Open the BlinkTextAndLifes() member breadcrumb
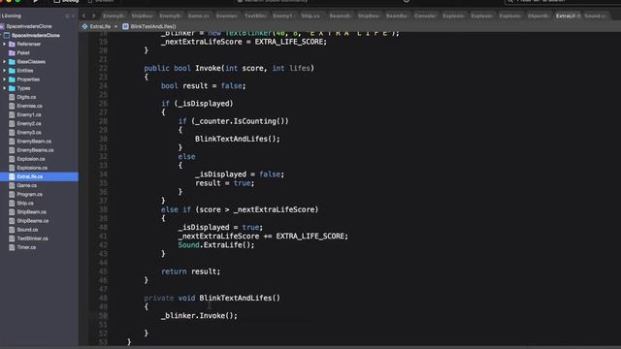The height and width of the screenshot is (349, 621). coord(149,26)
